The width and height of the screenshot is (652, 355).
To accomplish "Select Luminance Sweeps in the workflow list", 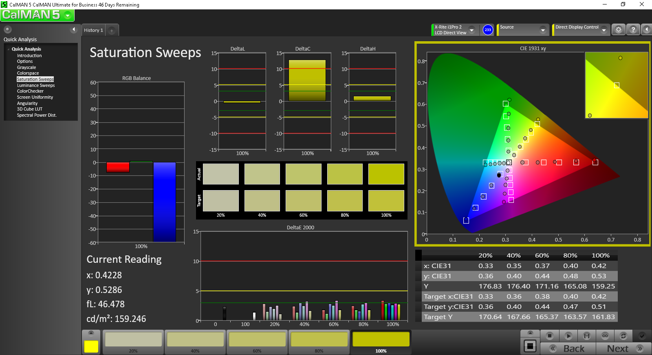I will pos(36,85).
